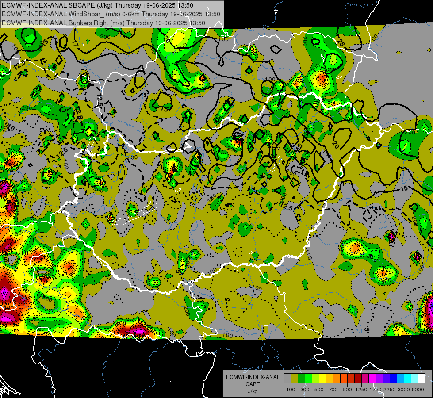Select the bright cyan legend swatch
This screenshot has height=398, width=433.
(x=408, y=379)
